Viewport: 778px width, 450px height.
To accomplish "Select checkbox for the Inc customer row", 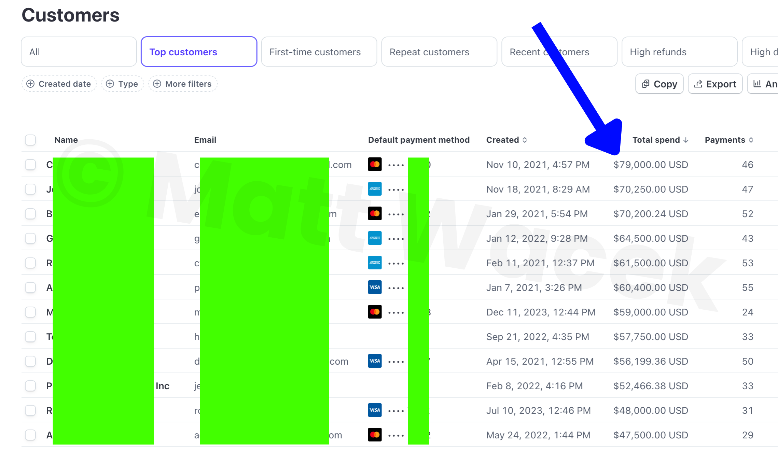I will tap(30, 386).
